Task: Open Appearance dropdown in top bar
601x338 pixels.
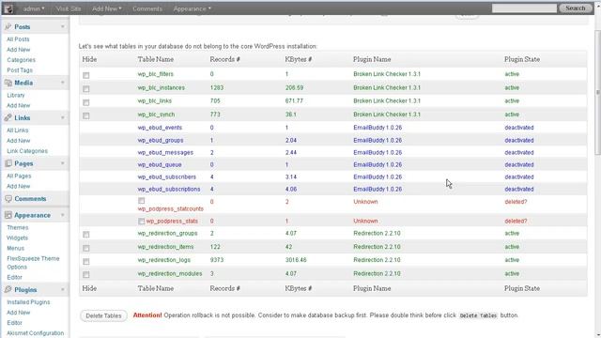Action: [192, 8]
